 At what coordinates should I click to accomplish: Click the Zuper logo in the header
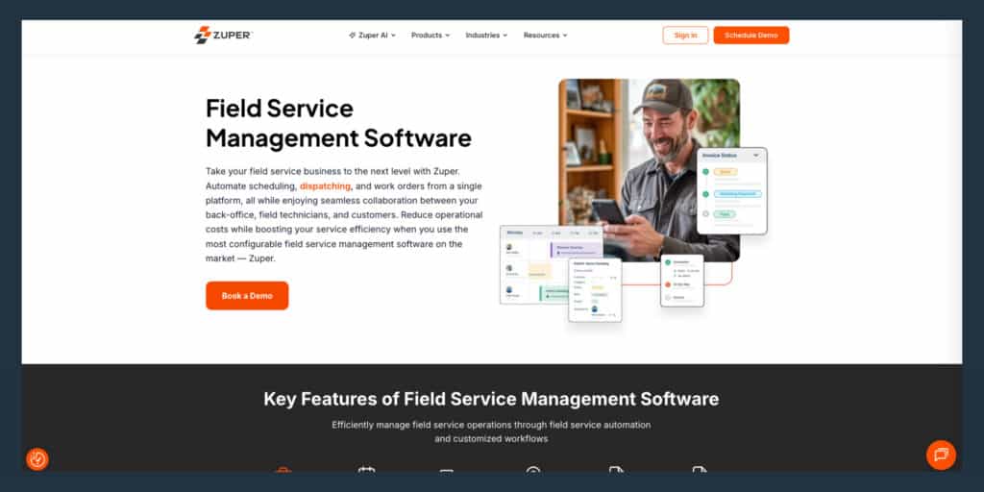(x=223, y=36)
